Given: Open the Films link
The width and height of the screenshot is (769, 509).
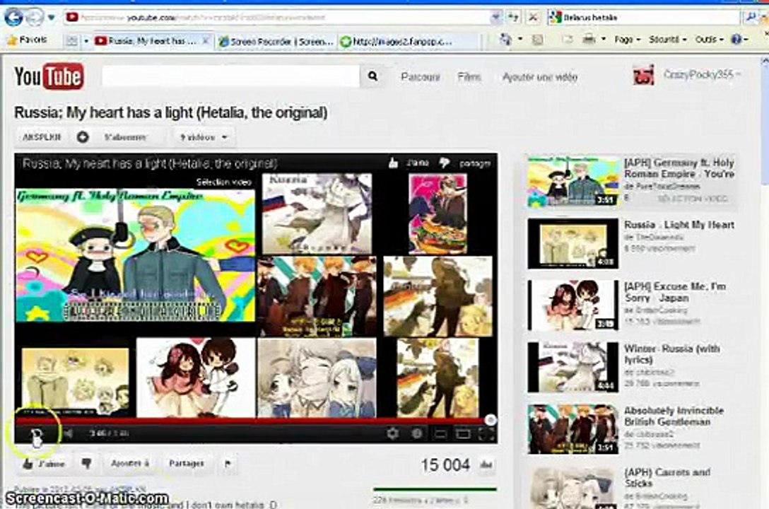Looking at the screenshot, I should tap(469, 77).
